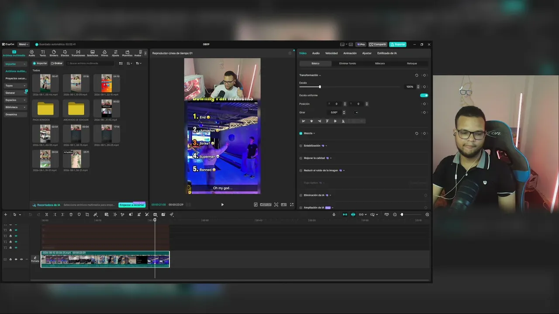Open the Ajuste panel in top toolbar
Screen dimensions: 559x314
pyautogui.click(x=115, y=53)
